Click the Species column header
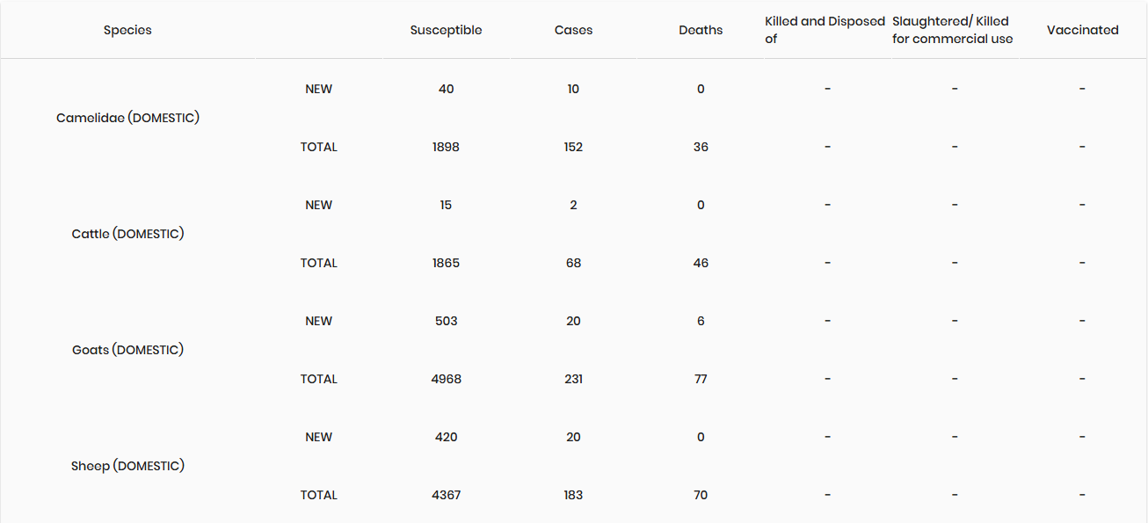Image resolution: width=1148 pixels, height=523 pixels. tap(127, 30)
